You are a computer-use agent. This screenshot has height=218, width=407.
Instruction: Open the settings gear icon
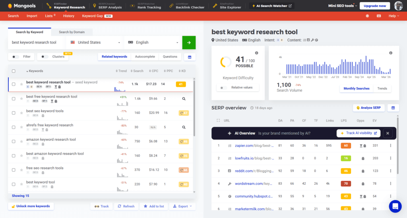pos(367,16)
